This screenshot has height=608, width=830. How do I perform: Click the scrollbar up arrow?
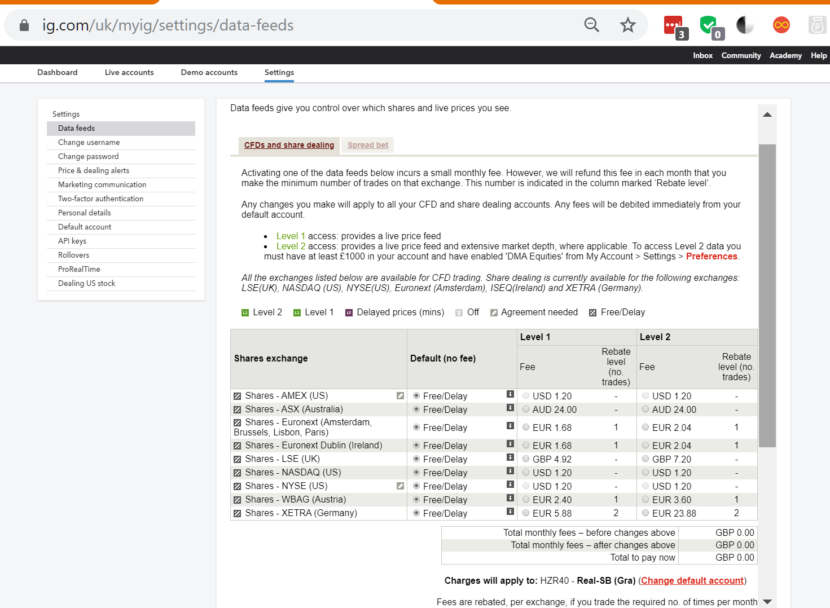(x=767, y=114)
